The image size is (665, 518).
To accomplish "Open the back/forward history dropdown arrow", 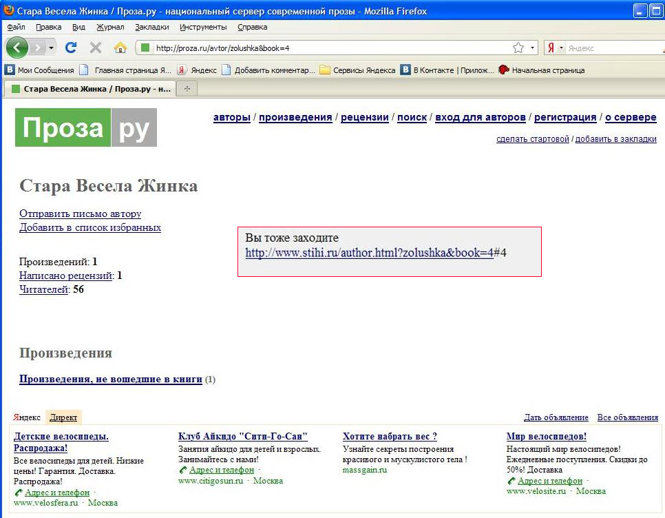I will pos(52,48).
